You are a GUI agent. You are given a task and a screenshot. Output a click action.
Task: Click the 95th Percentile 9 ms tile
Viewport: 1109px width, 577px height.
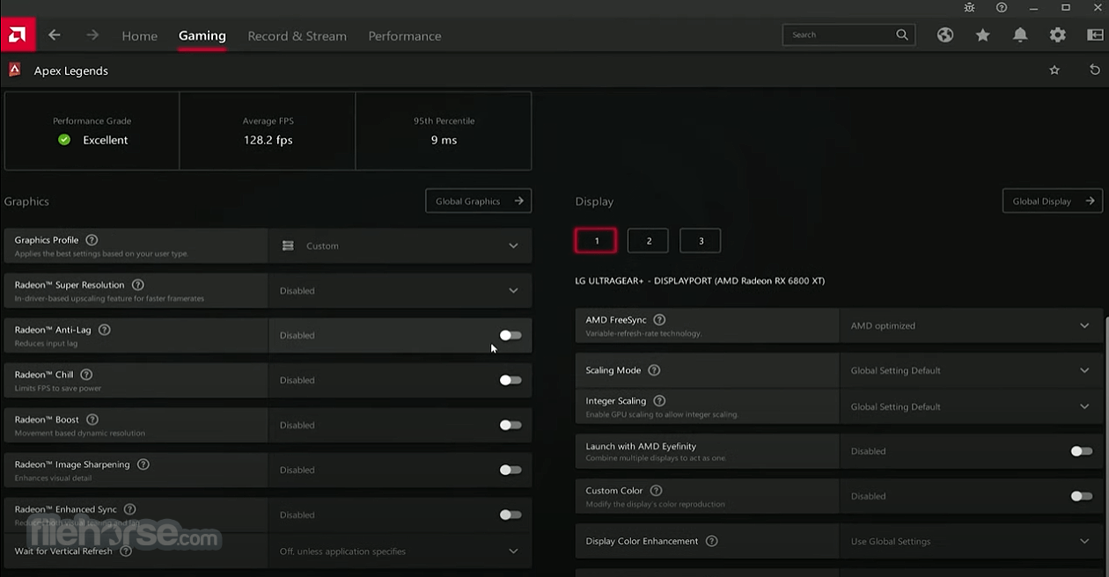point(444,131)
